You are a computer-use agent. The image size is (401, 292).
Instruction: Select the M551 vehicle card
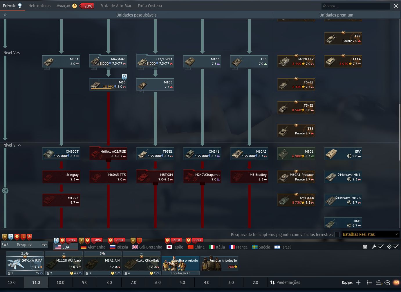pyautogui.click(x=61, y=61)
